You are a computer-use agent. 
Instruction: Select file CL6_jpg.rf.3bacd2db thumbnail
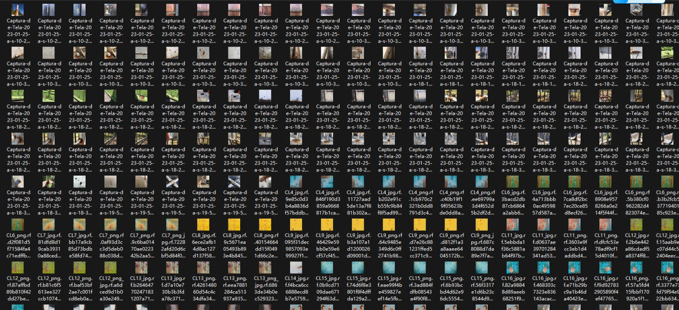[x=513, y=182]
